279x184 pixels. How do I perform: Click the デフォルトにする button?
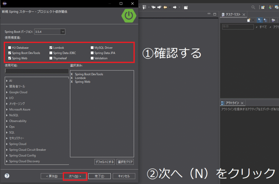coord(105,162)
